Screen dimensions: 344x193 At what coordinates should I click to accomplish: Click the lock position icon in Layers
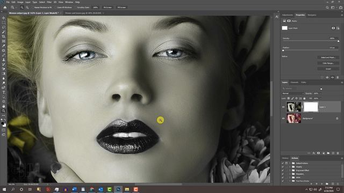point(296,99)
